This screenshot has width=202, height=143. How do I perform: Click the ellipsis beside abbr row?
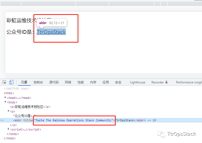(2, 120)
